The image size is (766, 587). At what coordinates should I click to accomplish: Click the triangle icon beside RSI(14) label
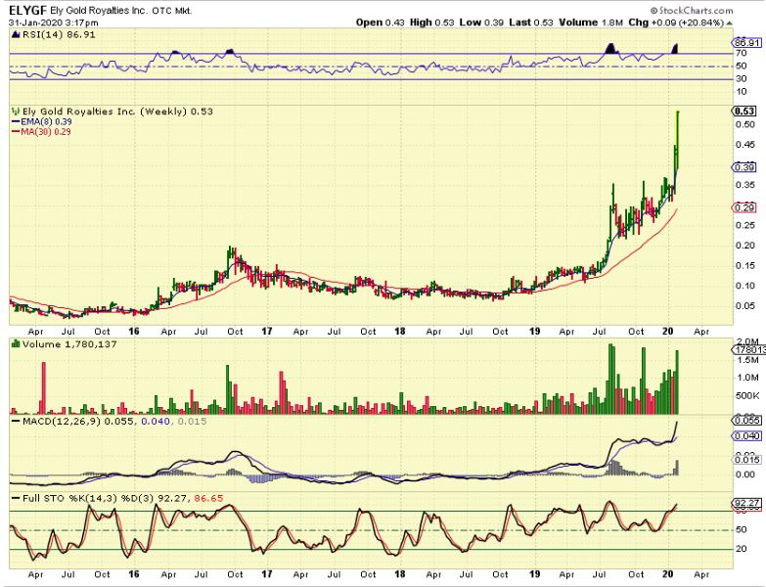[x=16, y=34]
